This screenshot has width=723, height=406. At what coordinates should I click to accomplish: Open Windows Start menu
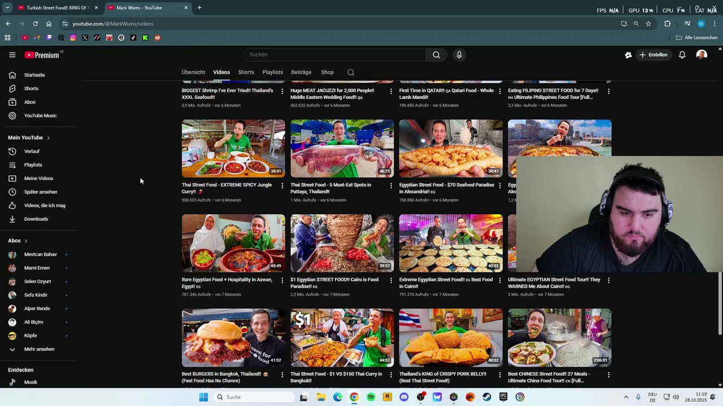pos(203,397)
